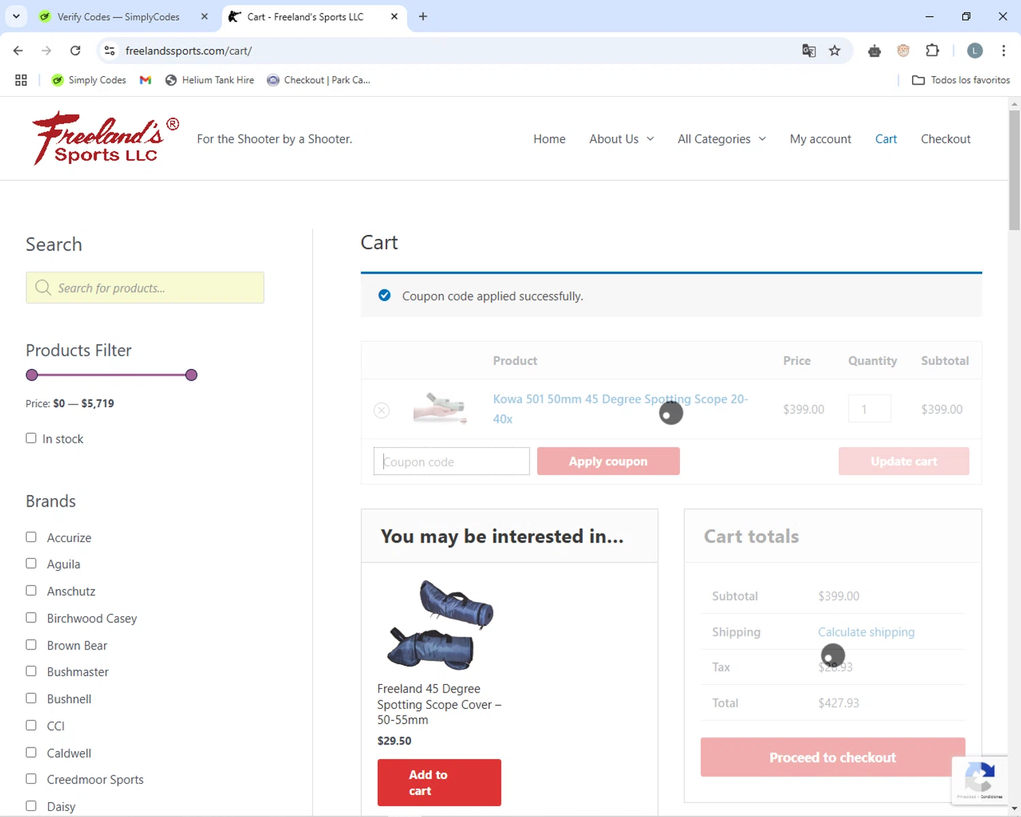This screenshot has width=1021, height=817.
Task: Check the Aguila brand filter
Action: [x=31, y=564]
